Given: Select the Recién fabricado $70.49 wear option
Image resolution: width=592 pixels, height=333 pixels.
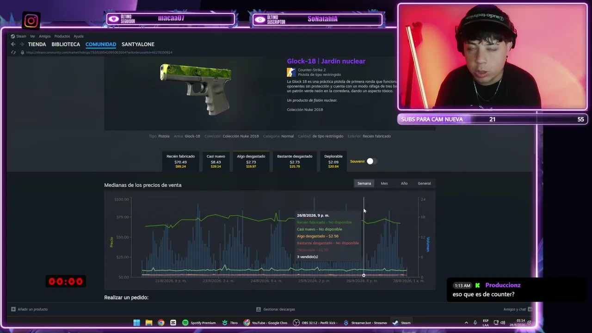Looking at the screenshot, I should coord(180,161).
